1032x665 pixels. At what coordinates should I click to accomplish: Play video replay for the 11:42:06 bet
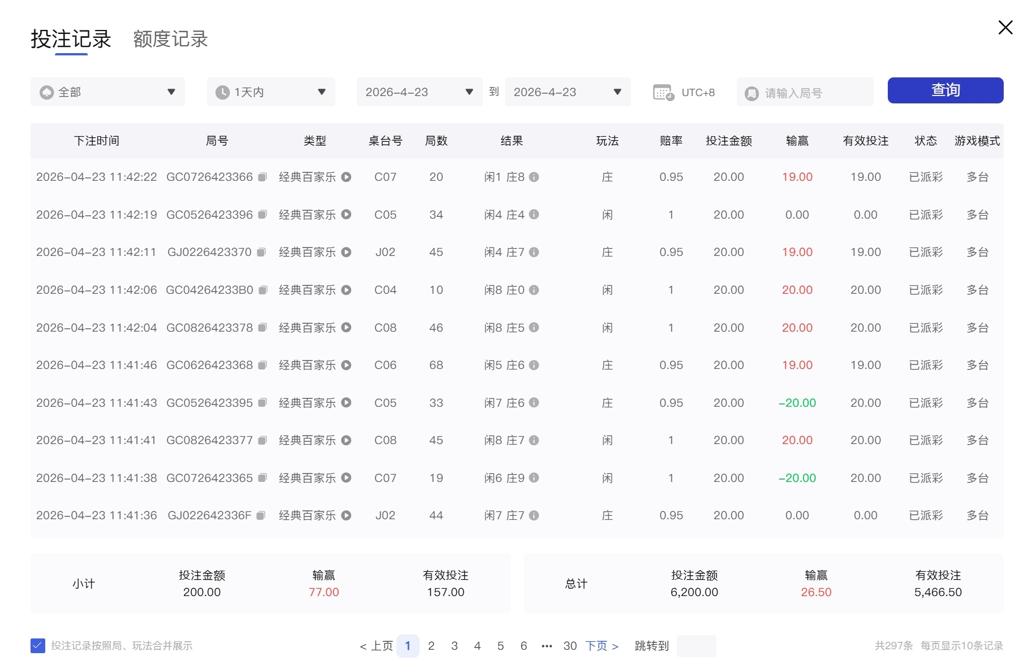347,290
